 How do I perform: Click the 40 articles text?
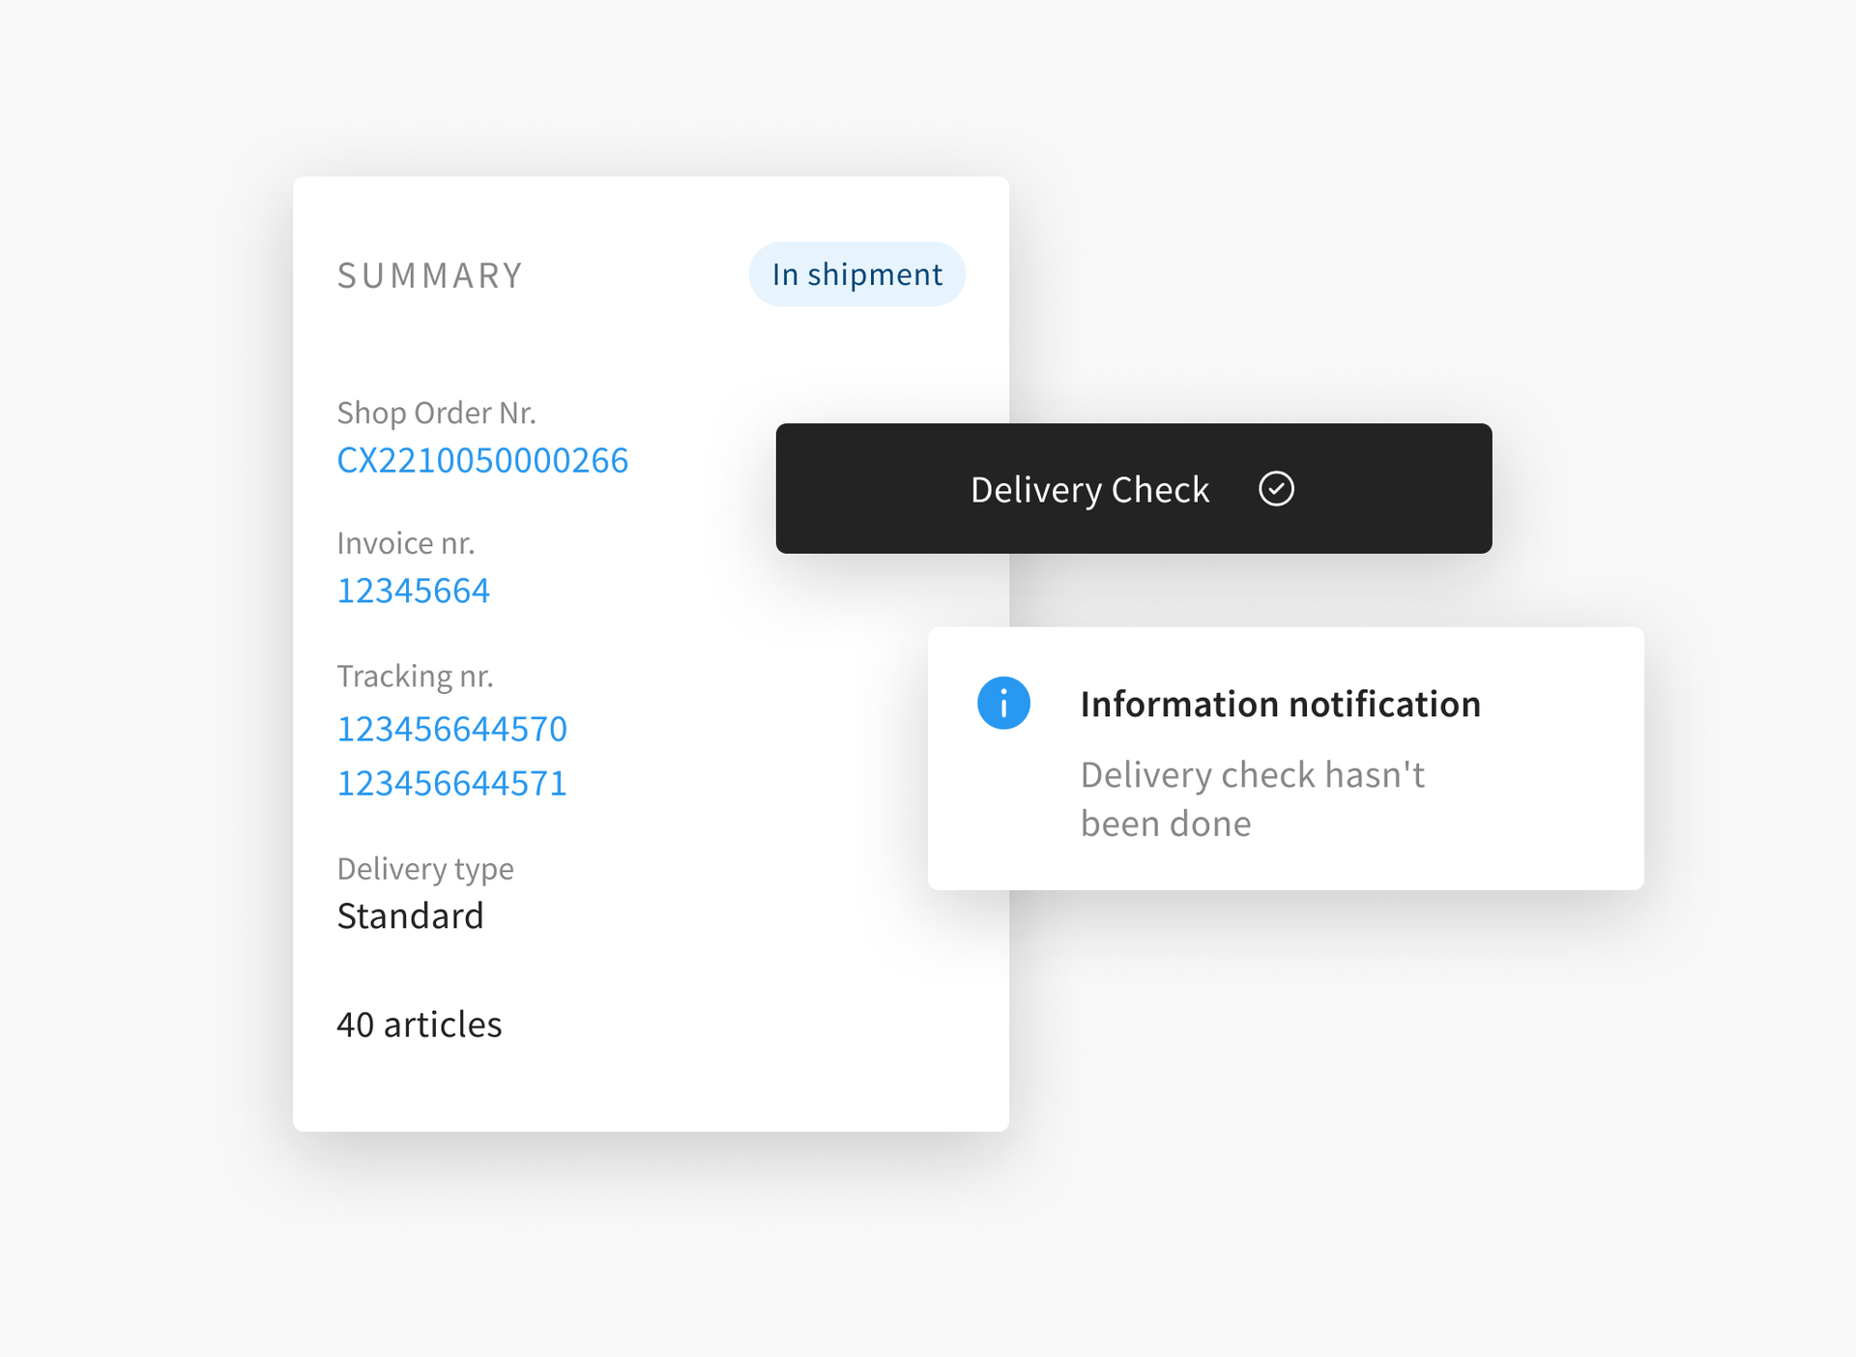420,1025
